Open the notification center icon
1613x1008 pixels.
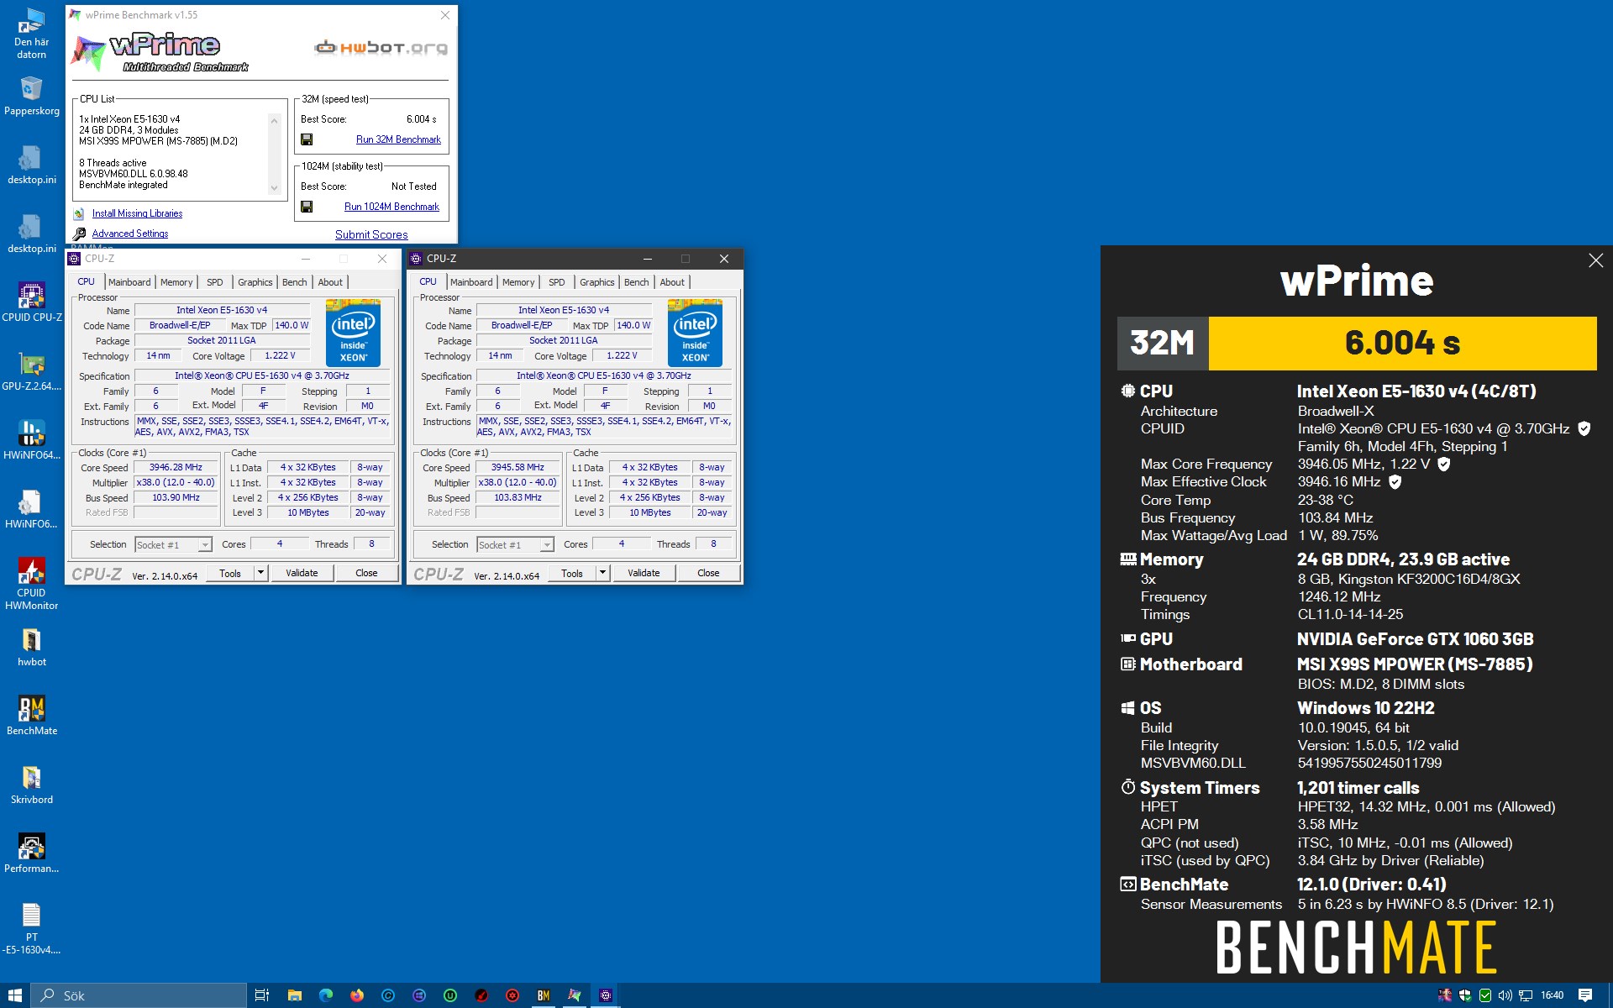(x=1585, y=995)
